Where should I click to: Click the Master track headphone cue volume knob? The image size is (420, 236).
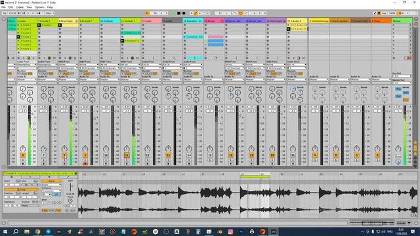tap(398, 161)
